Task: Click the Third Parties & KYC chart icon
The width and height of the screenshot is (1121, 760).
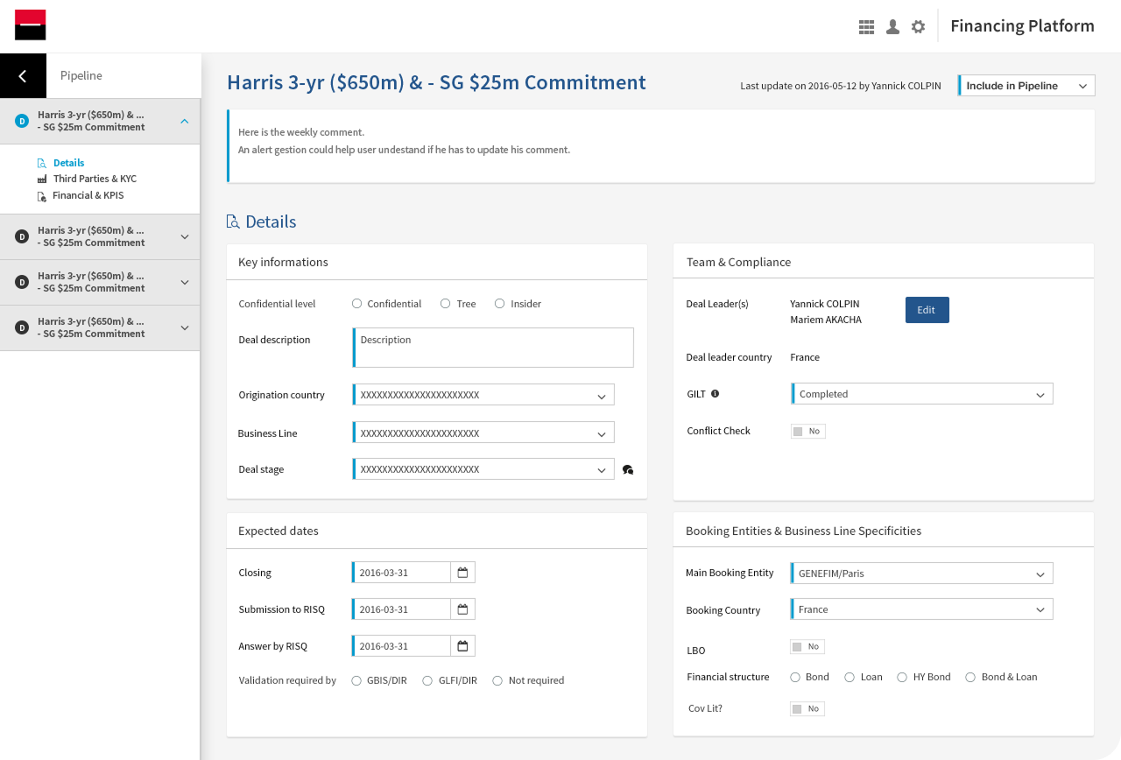Action: click(41, 179)
